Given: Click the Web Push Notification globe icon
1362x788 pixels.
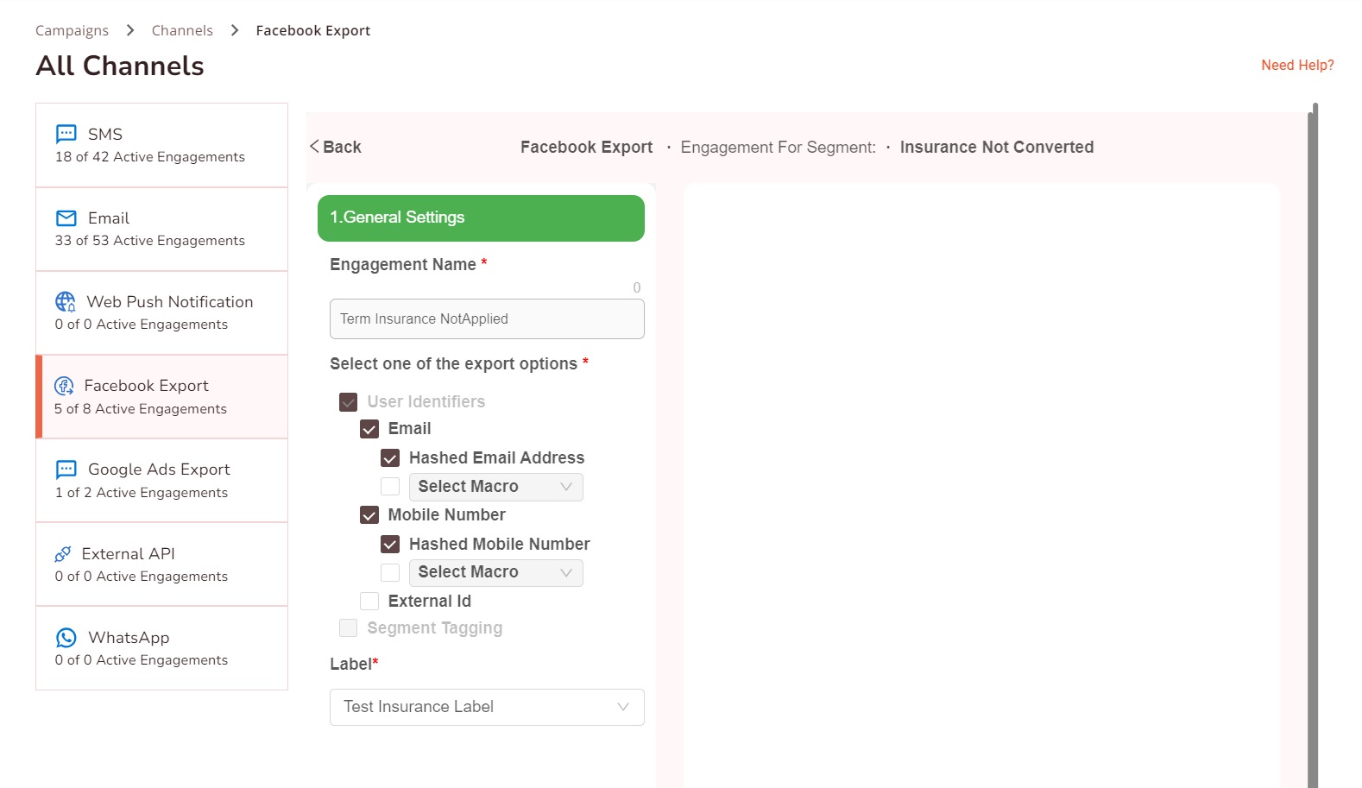Looking at the screenshot, I should 66,301.
